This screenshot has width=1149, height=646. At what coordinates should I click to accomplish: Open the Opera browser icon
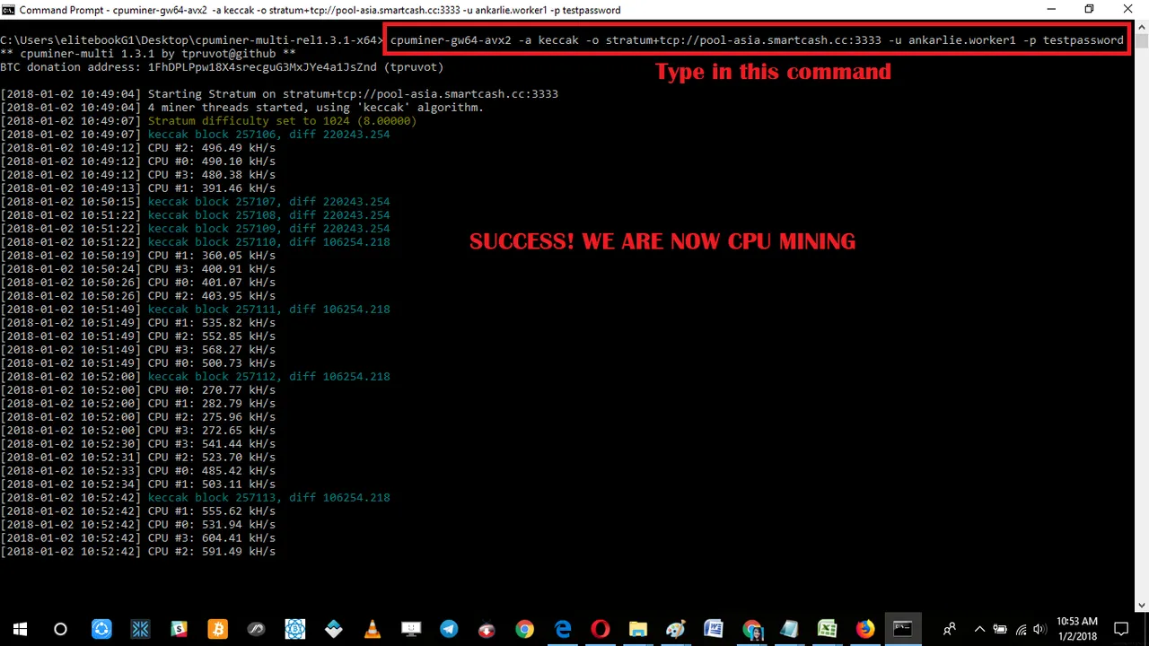click(x=600, y=629)
